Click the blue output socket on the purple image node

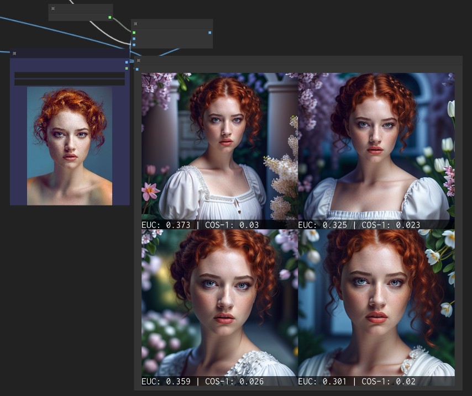tap(127, 62)
